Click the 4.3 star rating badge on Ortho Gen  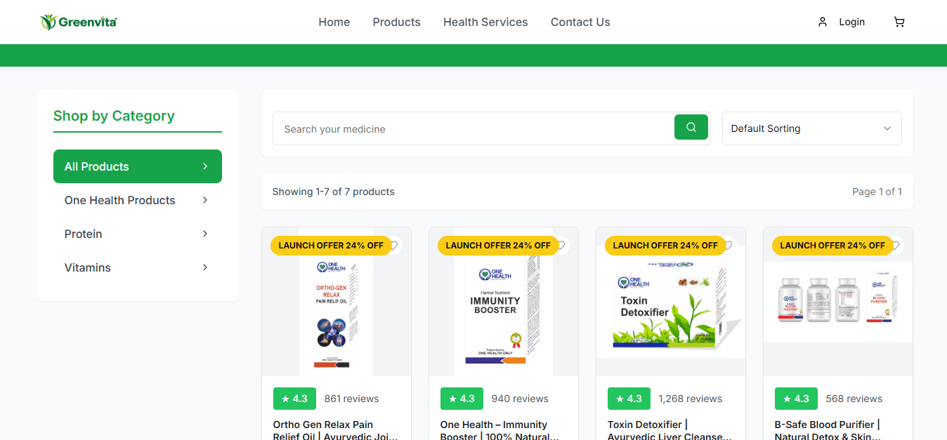(294, 399)
